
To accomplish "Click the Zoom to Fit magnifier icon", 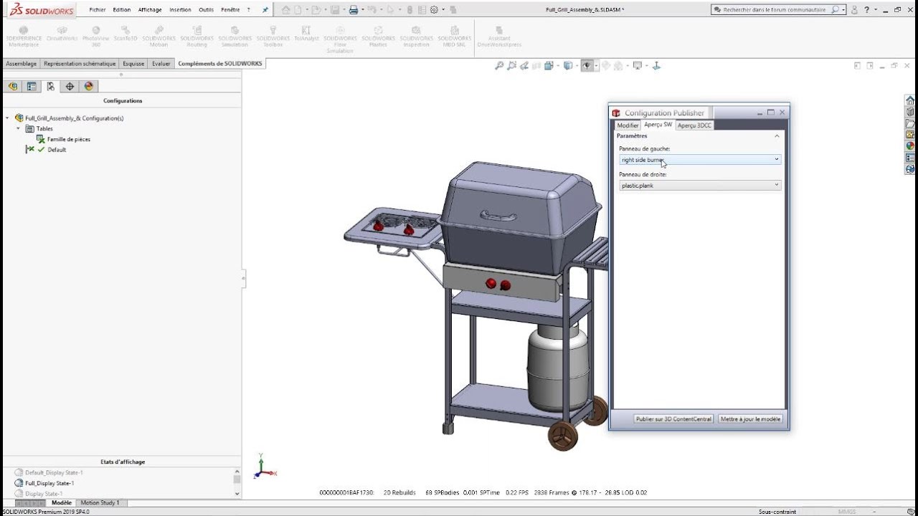I will click(499, 66).
